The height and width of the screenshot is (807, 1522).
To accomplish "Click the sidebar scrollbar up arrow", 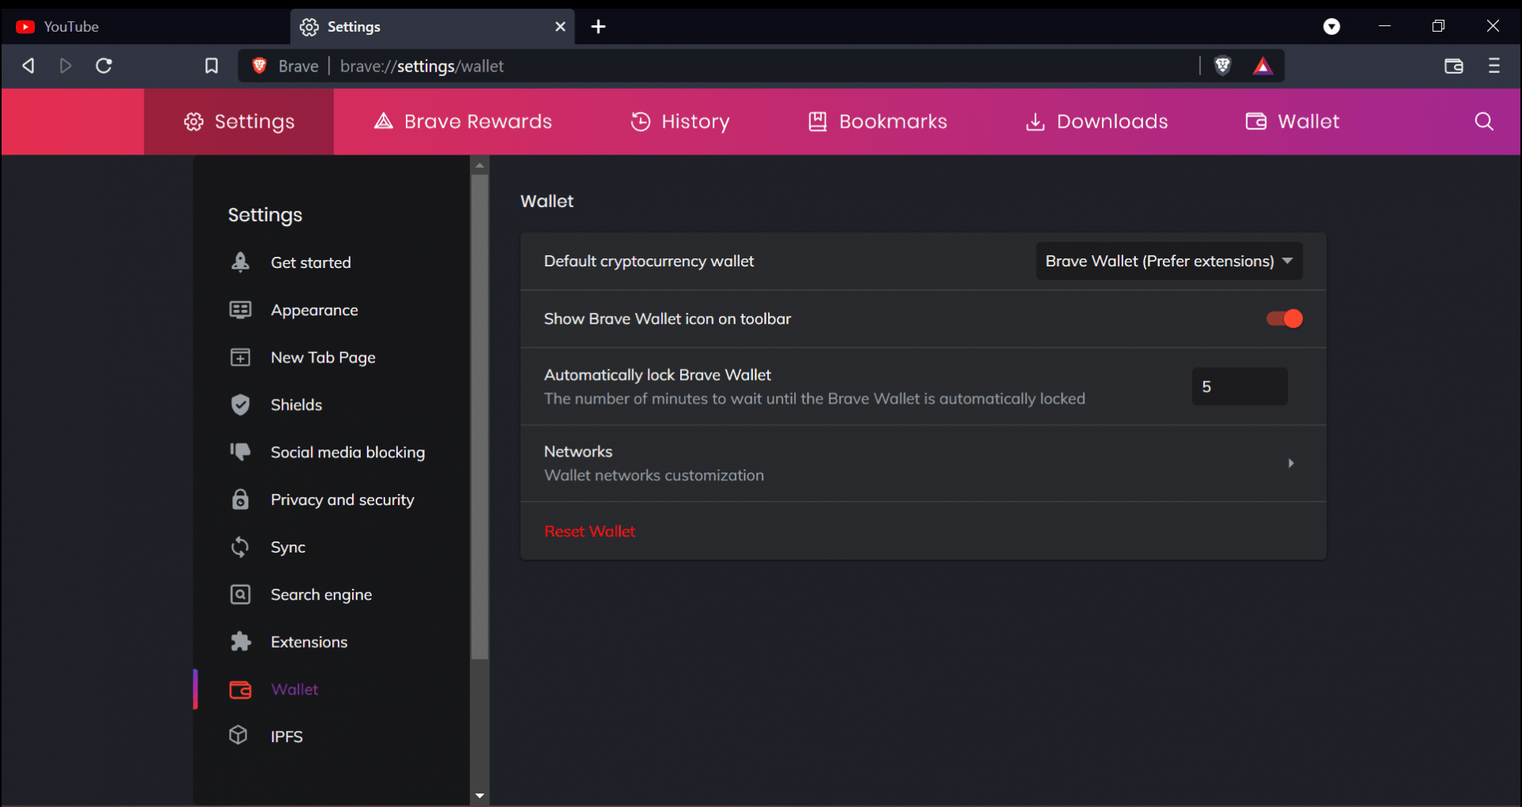I will [480, 166].
